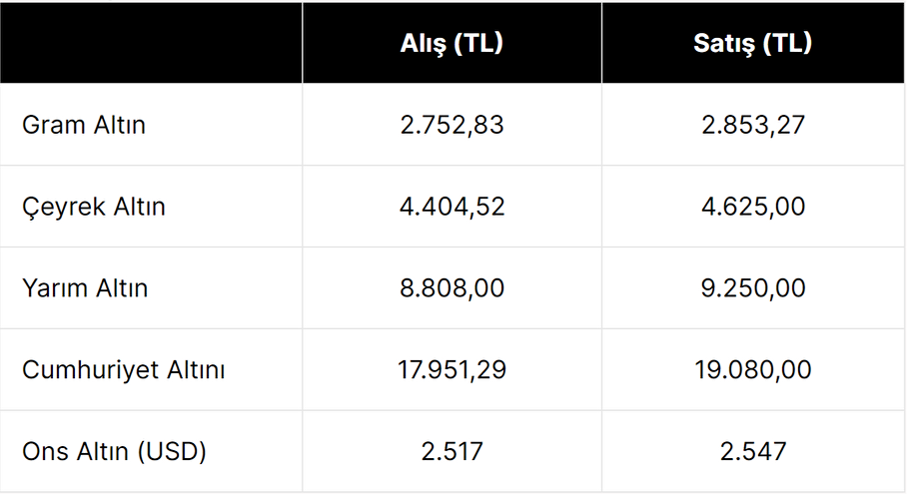Select the Çeyrek Altın row label
Screen dimensions: 907x494
tap(94, 207)
